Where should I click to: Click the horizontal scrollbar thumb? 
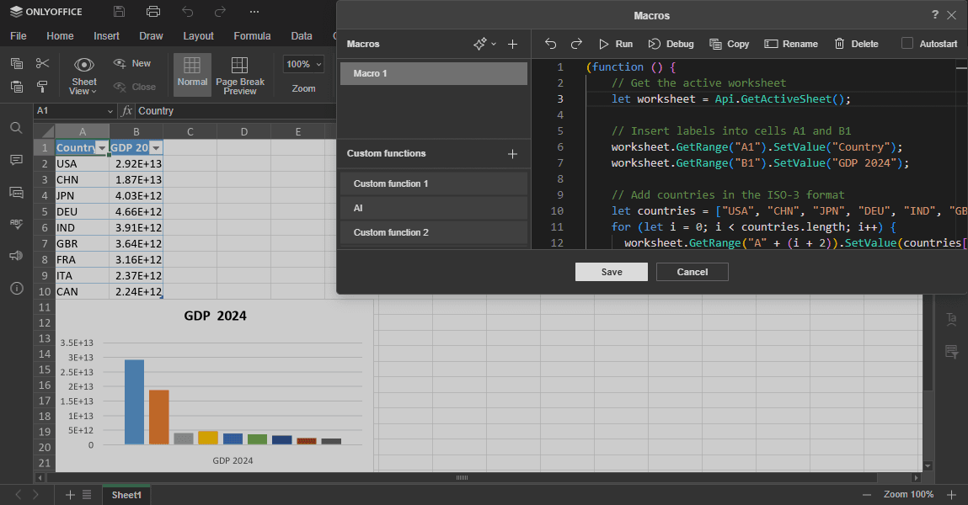(x=462, y=478)
